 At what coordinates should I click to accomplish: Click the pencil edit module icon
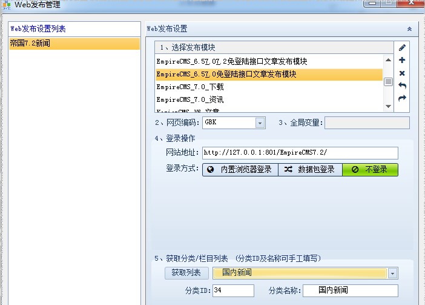pyautogui.click(x=402, y=48)
